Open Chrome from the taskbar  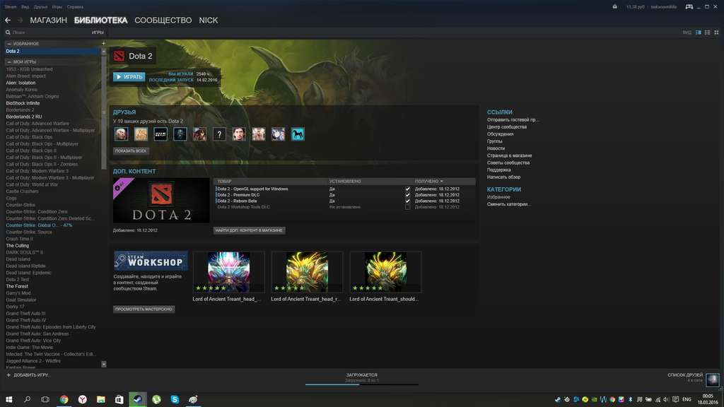point(64,400)
